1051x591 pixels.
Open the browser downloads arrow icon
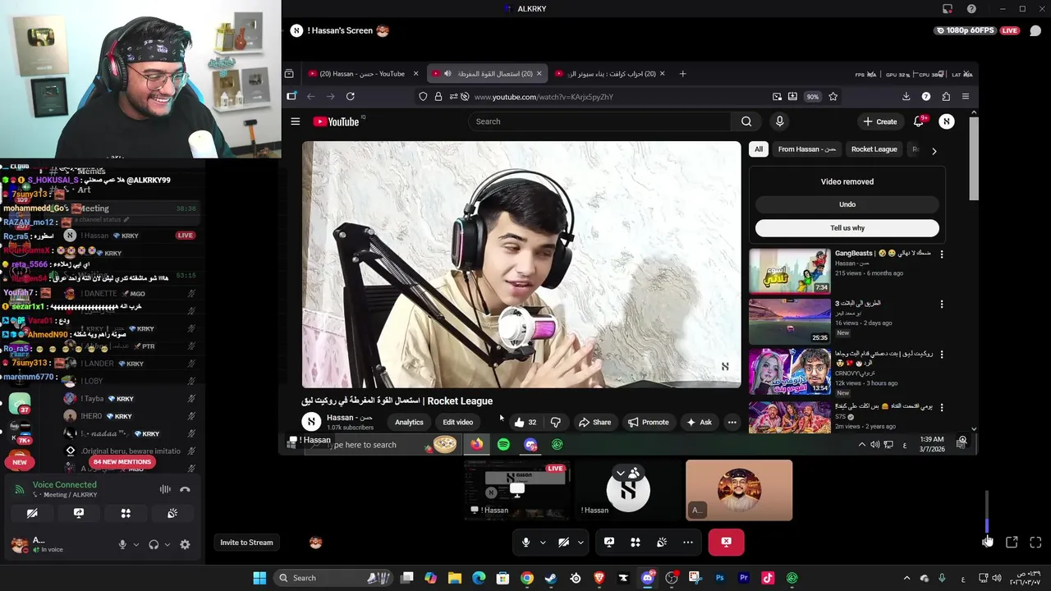[906, 96]
